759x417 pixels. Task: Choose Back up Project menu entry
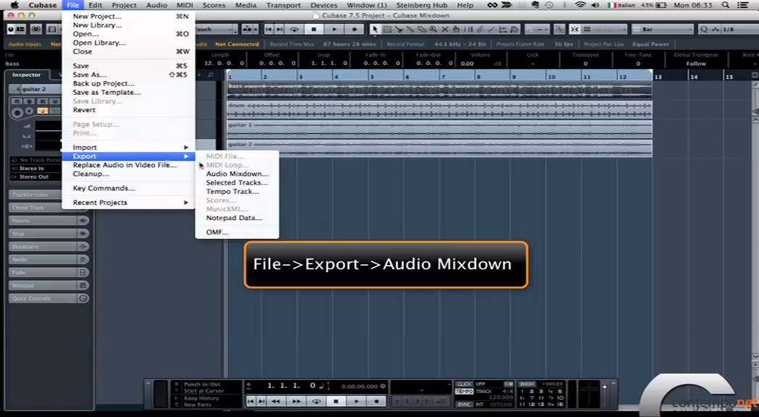[x=128, y=83]
